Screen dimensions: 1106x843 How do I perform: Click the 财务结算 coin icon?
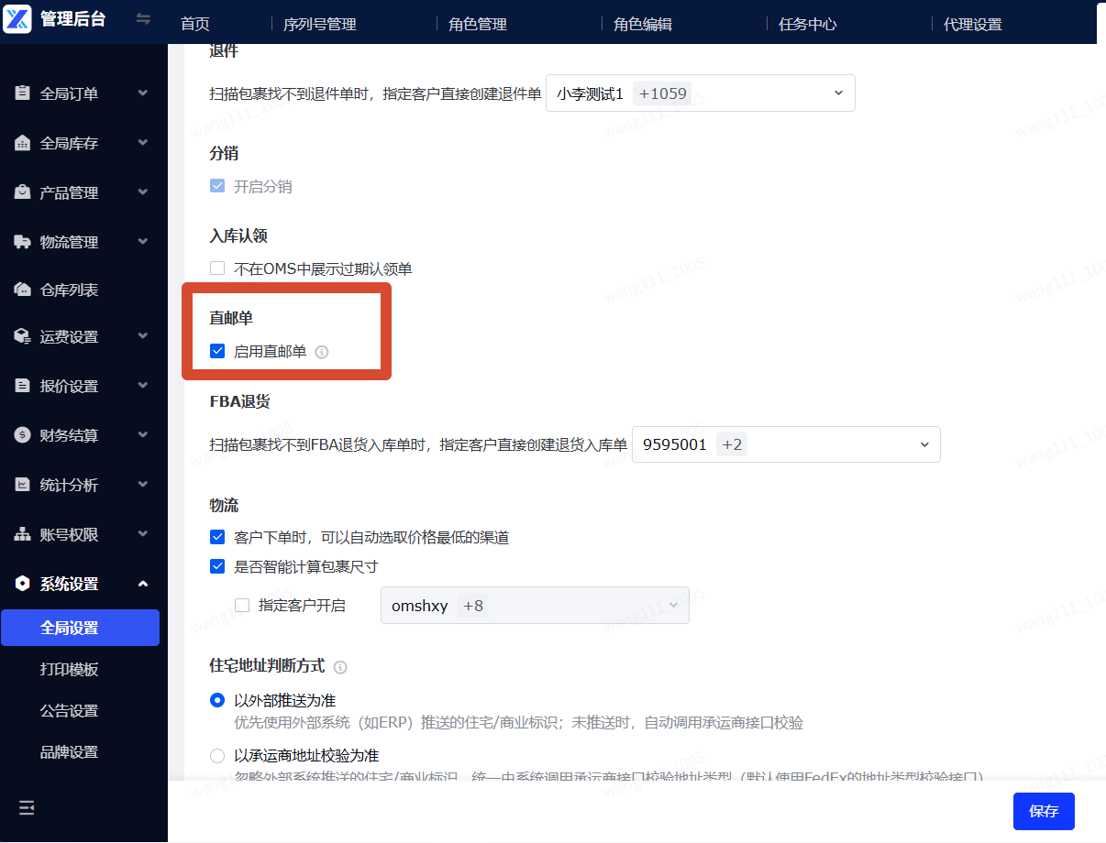pos(22,435)
